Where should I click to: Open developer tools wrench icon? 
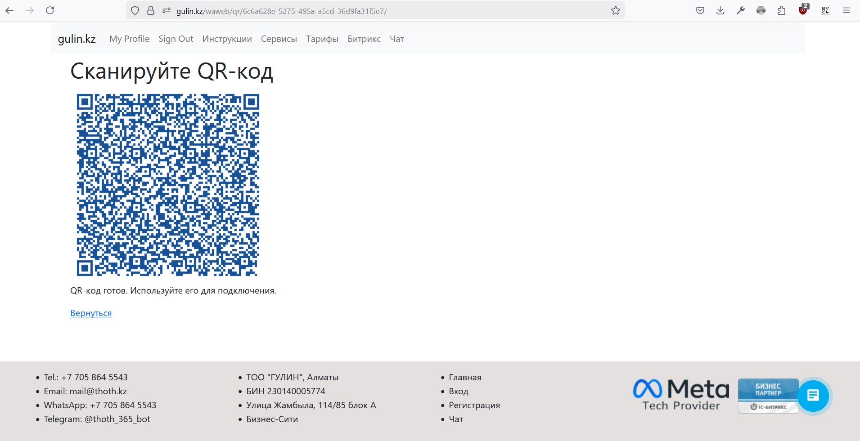(741, 10)
